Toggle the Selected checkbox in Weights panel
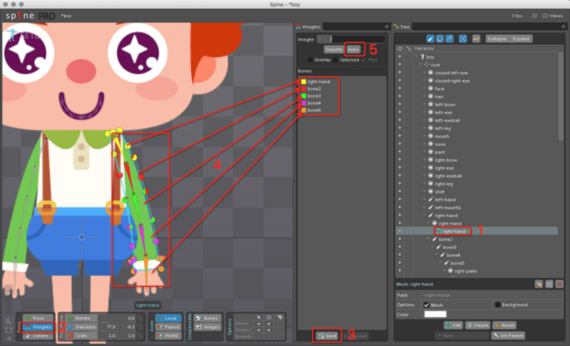The image size is (570, 346). click(x=336, y=60)
